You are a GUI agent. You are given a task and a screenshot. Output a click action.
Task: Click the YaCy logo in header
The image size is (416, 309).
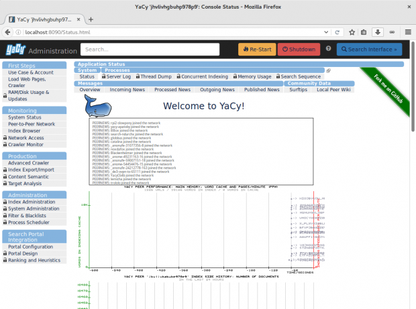coord(15,50)
